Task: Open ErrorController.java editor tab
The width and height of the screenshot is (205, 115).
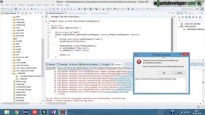Action: 78,13
